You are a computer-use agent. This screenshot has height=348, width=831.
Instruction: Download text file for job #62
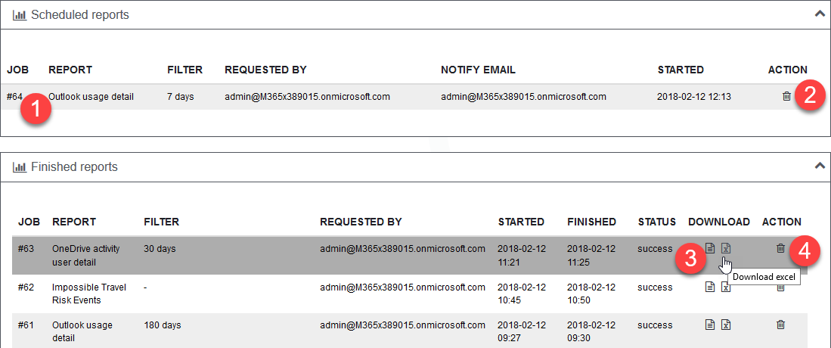tap(710, 287)
